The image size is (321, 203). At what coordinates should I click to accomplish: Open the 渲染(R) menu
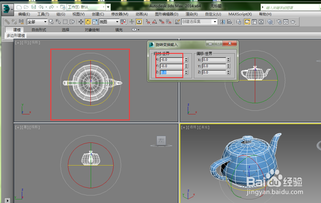point(192,14)
